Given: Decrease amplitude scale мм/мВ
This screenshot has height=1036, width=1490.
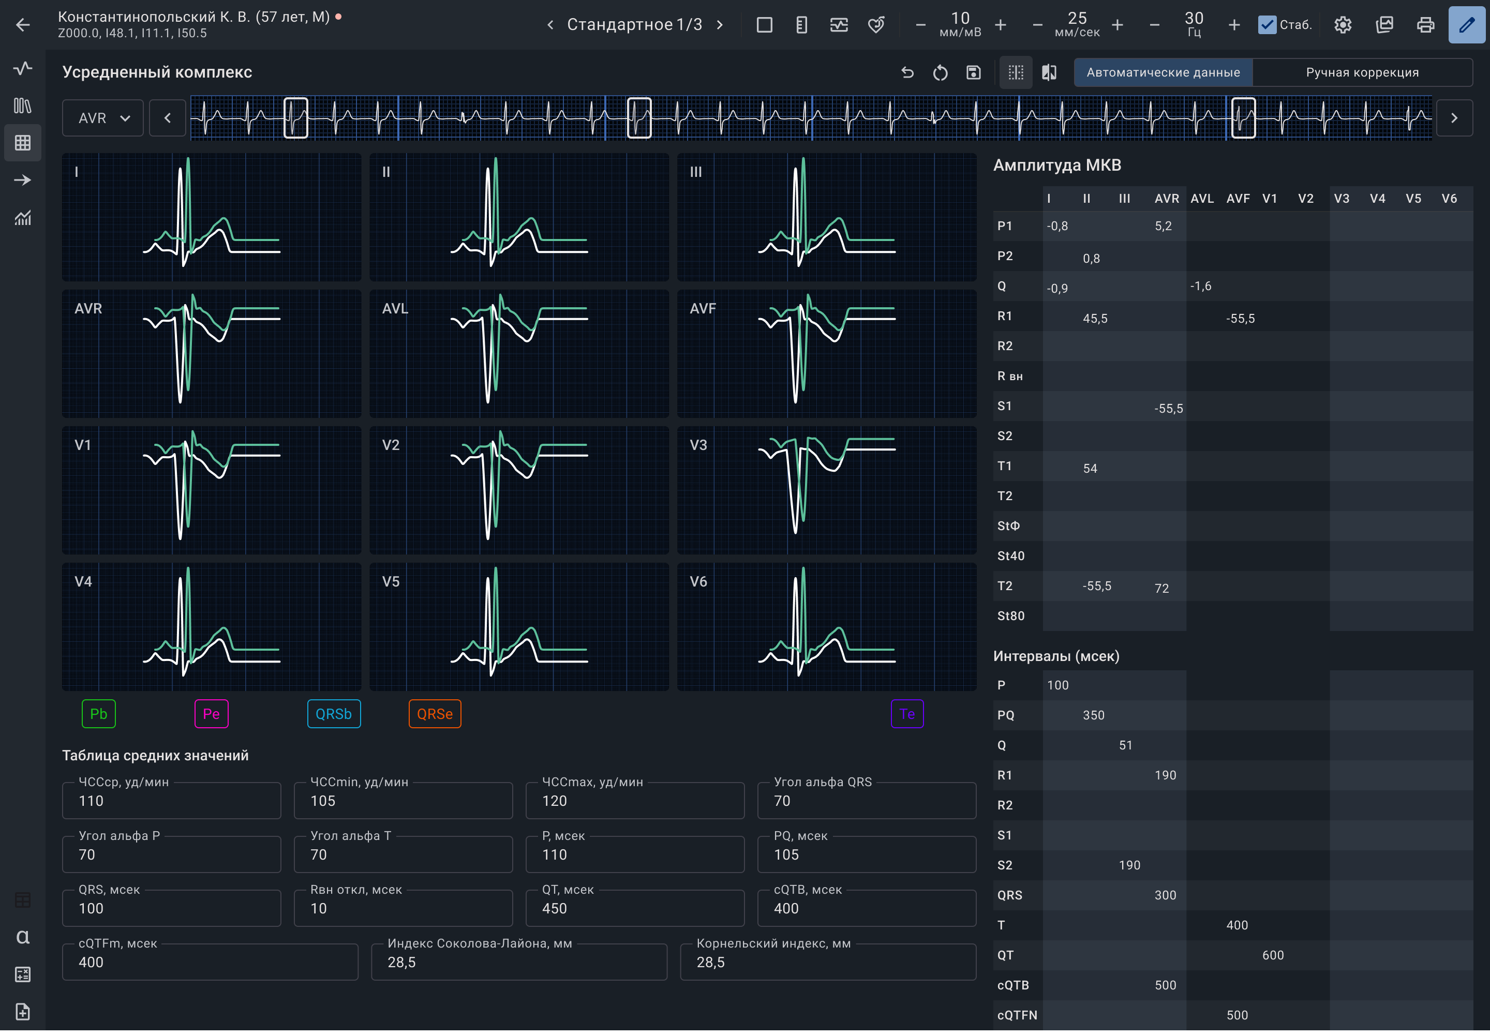Looking at the screenshot, I should 920,25.
